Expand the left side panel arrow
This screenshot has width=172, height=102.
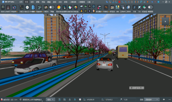click(1, 27)
